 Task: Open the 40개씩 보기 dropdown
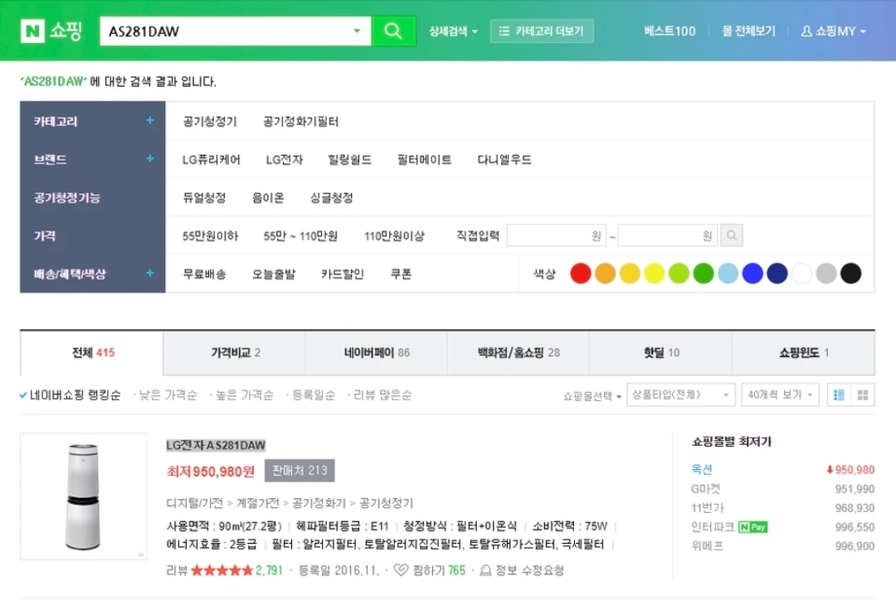(x=780, y=395)
